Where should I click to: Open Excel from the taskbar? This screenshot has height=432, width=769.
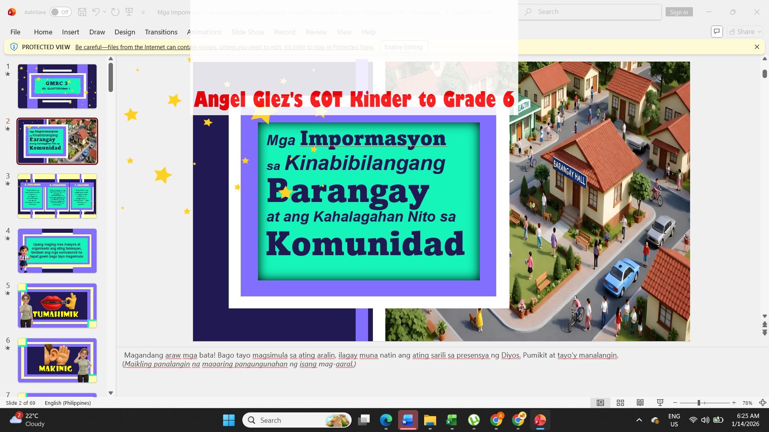[x=452, y=420]
